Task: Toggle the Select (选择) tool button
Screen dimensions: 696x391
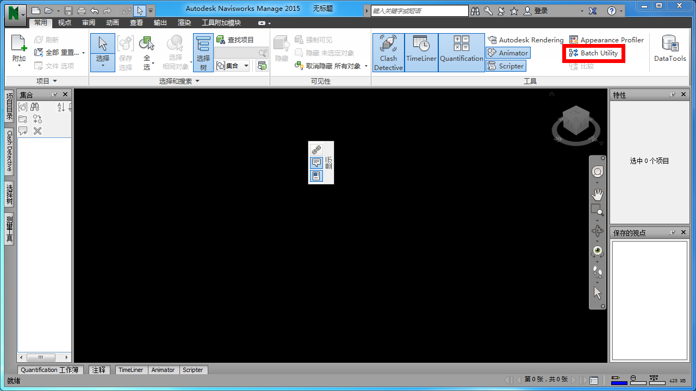Action: (x=103, y=53)
